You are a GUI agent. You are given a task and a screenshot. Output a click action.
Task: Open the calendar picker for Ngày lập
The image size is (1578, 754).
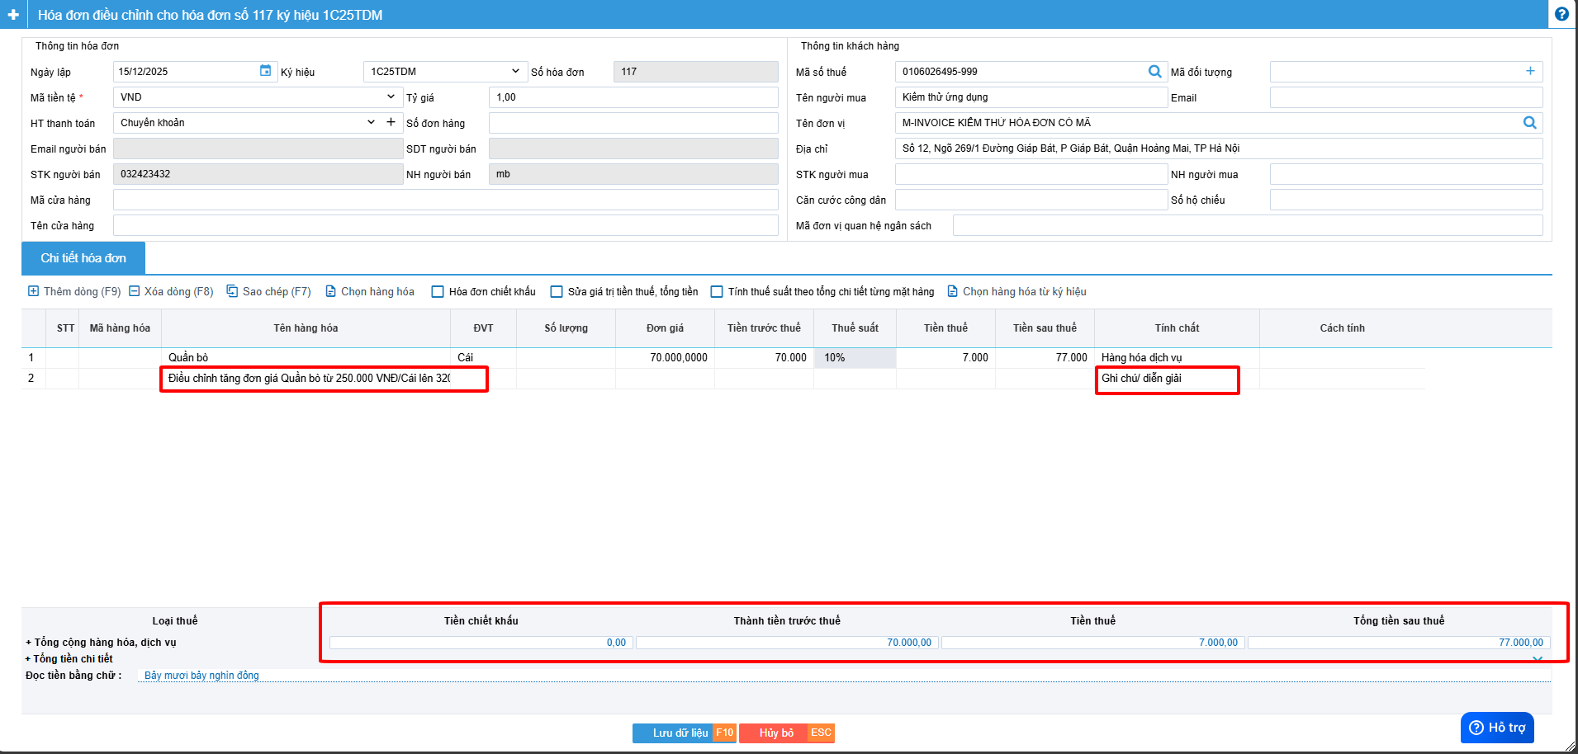click(265, 71)
